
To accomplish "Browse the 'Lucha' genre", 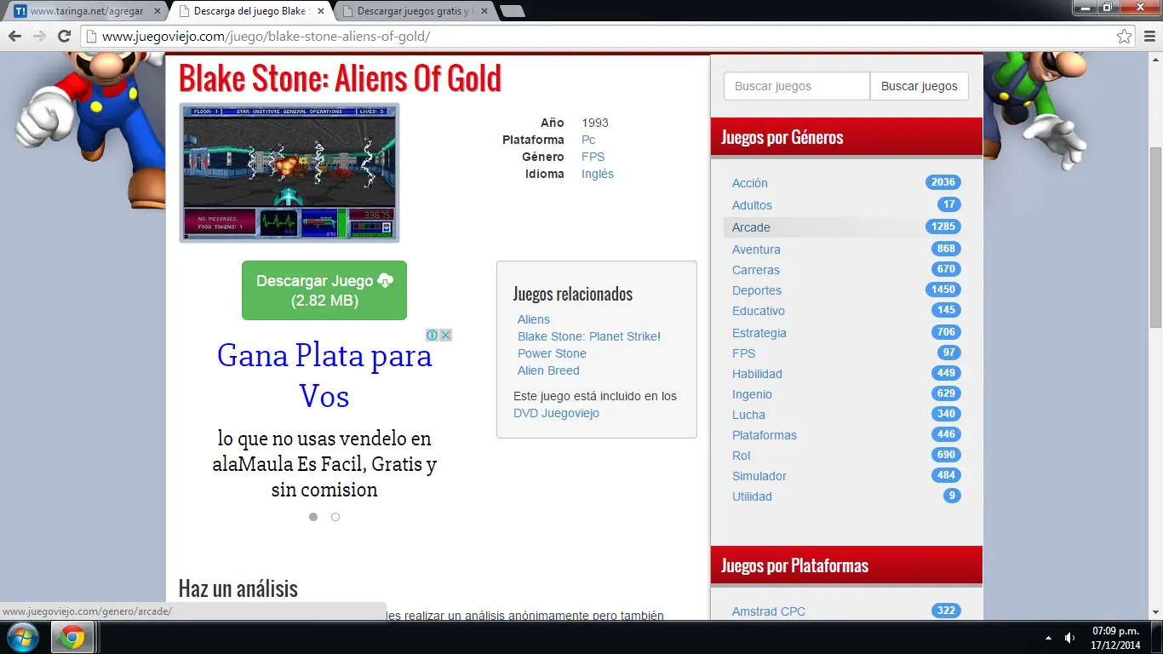I will click(x=748, y=415).
